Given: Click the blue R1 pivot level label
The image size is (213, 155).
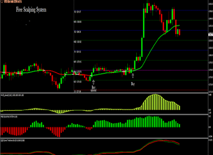Looking at the screenshot, I should coord(77,52).
